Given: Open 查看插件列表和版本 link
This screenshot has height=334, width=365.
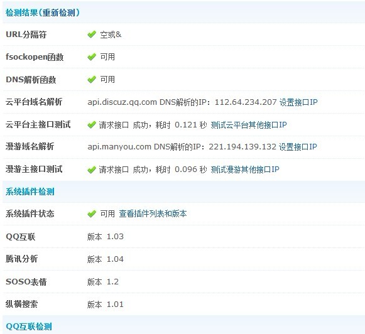Looking at the screenshot, I should [153, 213].
